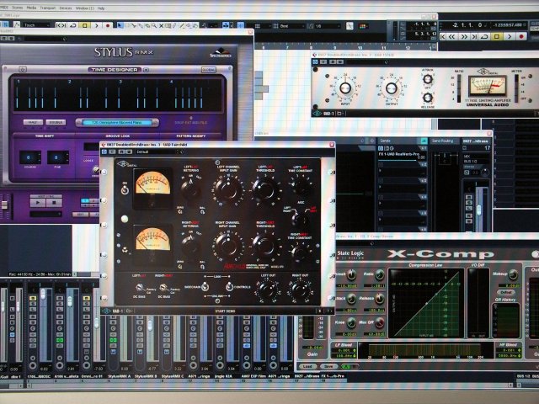Click the Load button on X-Comp

[x=307, y=366]
